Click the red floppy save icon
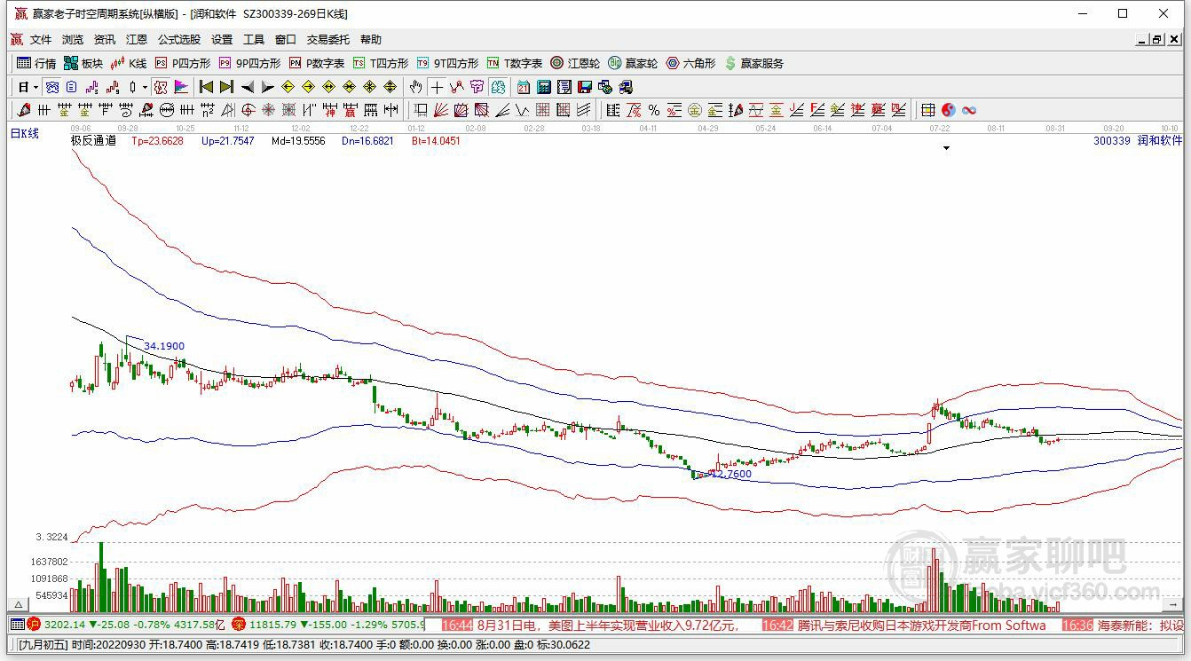The width and height of the screenshot is (1191, 661). [x=585, y=87]
